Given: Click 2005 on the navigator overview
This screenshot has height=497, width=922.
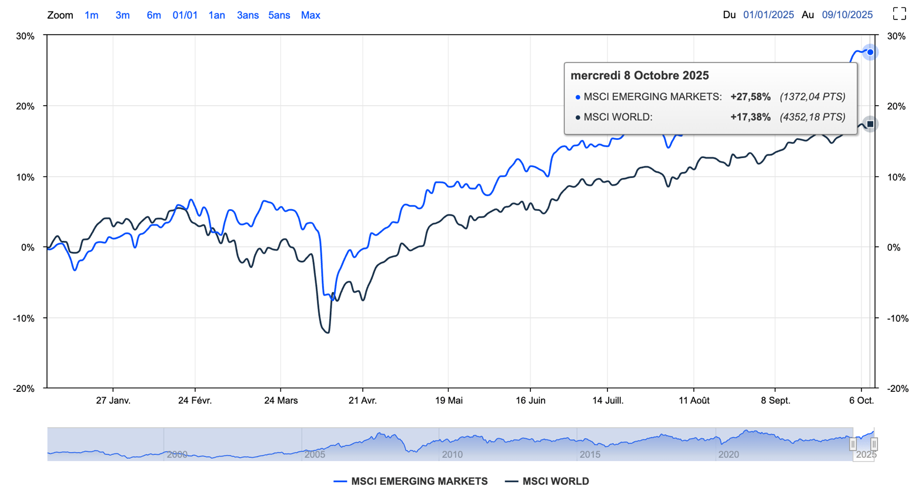Looking at the screenshot, I should 314,454.
